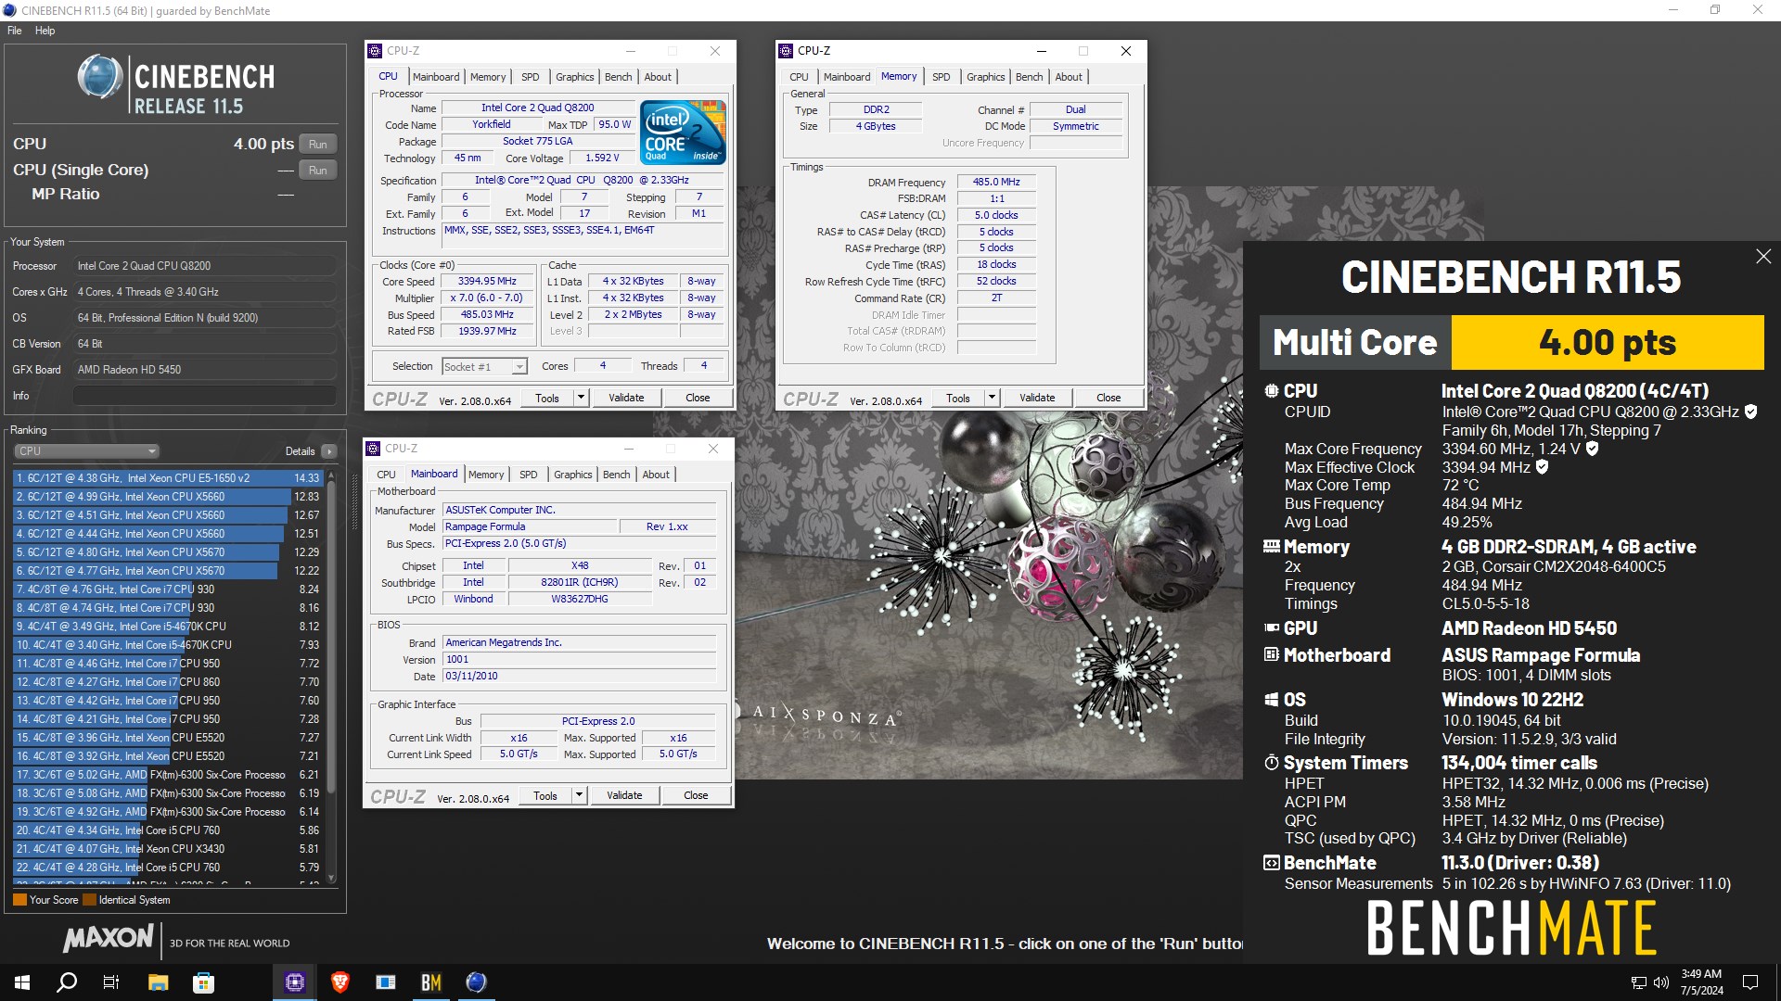Click the Your Score orange swatch
The image size is (1781, 1001).
19,900
